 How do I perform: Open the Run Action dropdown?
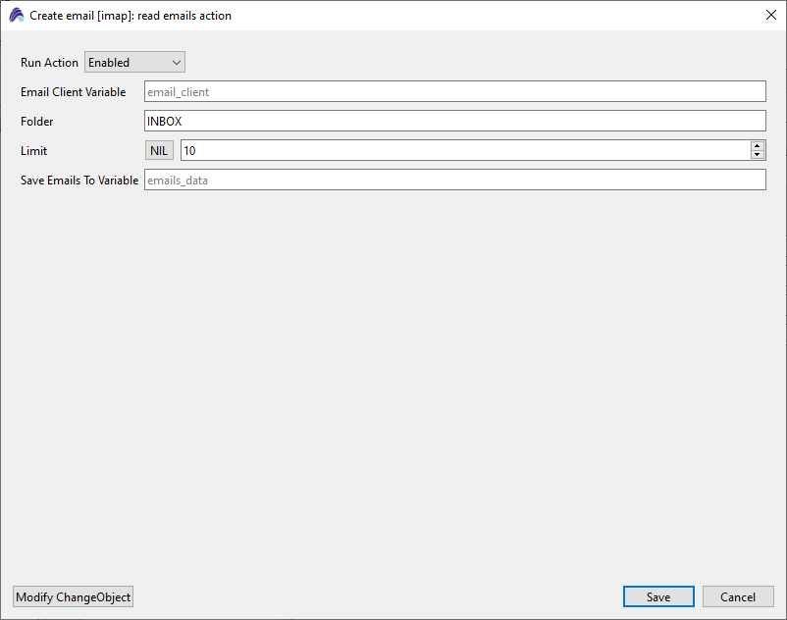(134, 63)
